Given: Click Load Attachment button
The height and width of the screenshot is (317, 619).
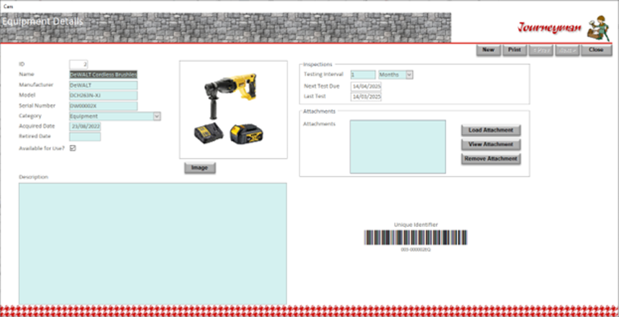Looking at the screenshot, I should click(x=490, y=130).
